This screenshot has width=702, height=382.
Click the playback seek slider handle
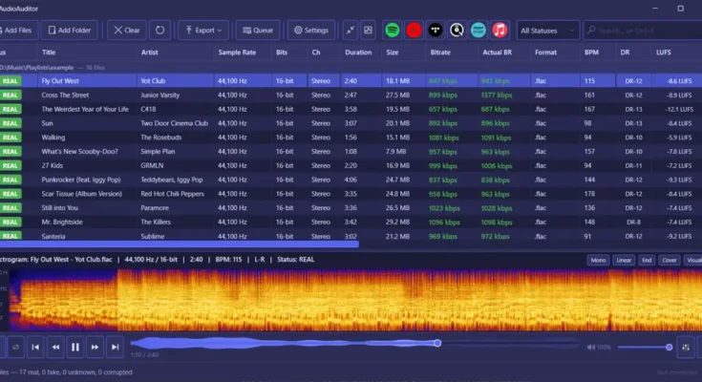click(x=437, y=343)
